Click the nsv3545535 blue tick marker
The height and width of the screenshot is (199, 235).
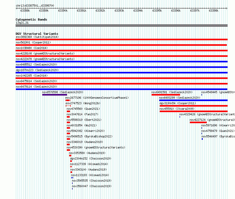click(x=72, y=183)
